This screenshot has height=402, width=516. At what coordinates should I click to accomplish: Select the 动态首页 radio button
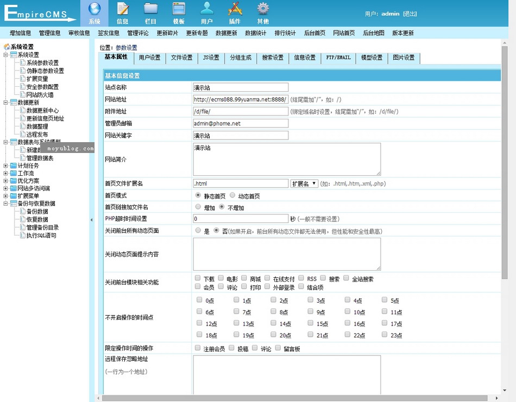click(232, 195)
